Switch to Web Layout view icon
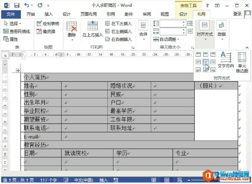The image size is (252, 184). tap(179, 180)
